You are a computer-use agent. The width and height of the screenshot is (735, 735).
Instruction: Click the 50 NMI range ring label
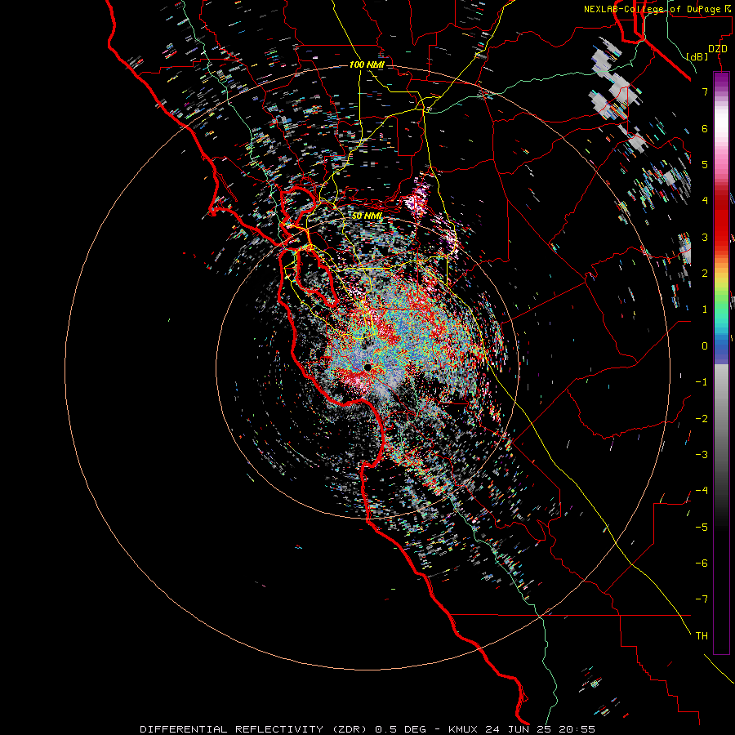coord(367,216)
